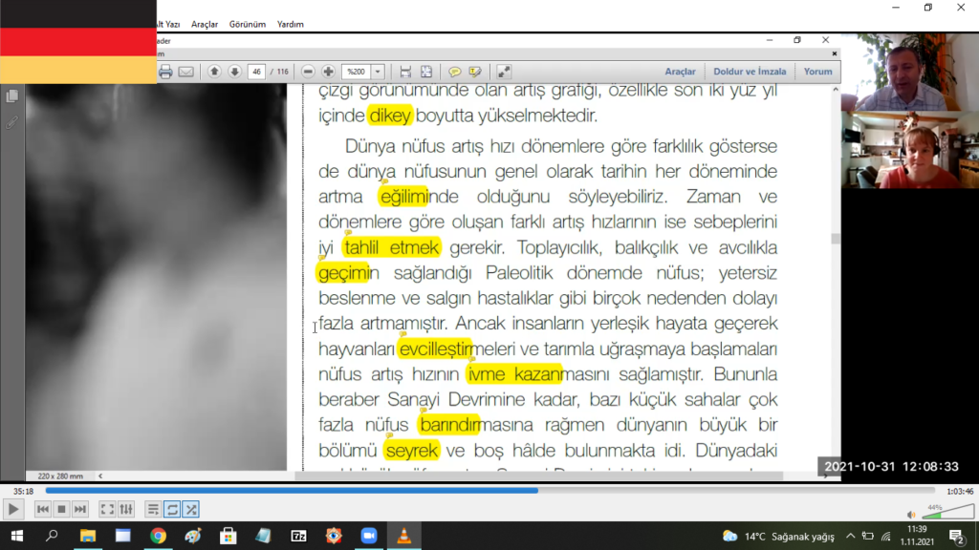Open 7-Zip from taskbar
The width and height of the screenshot is (979, 550).
[298, 536]
